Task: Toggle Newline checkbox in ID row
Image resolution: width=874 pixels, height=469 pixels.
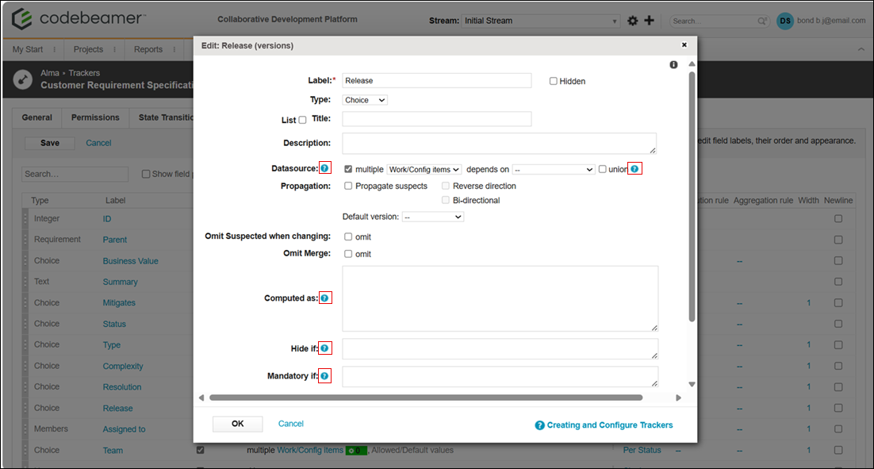Action: pyautogui.click(x=838, y=218)
